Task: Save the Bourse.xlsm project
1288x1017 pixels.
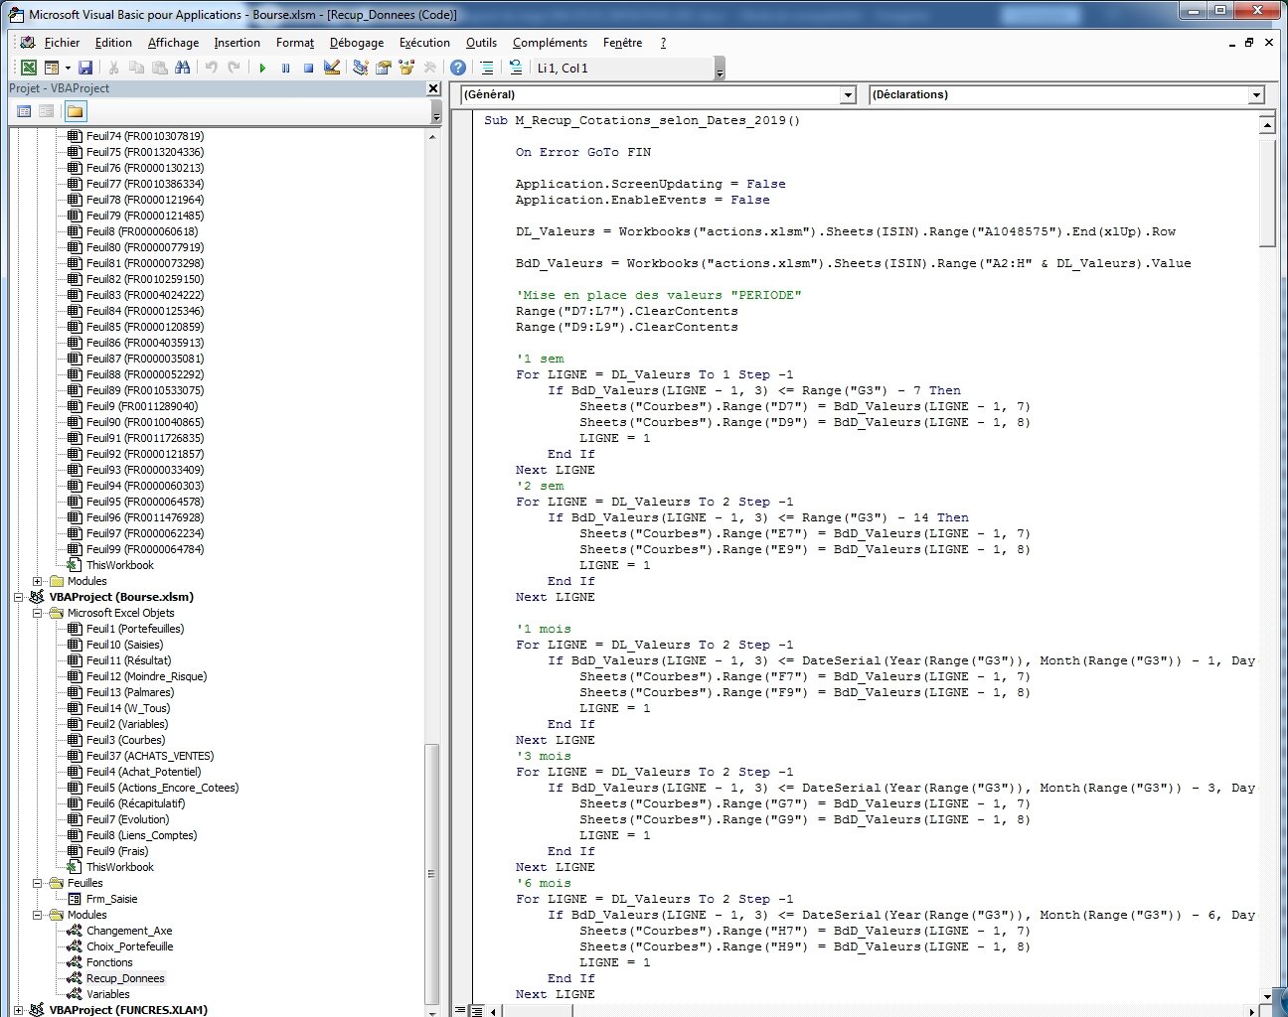Action: 85,68
